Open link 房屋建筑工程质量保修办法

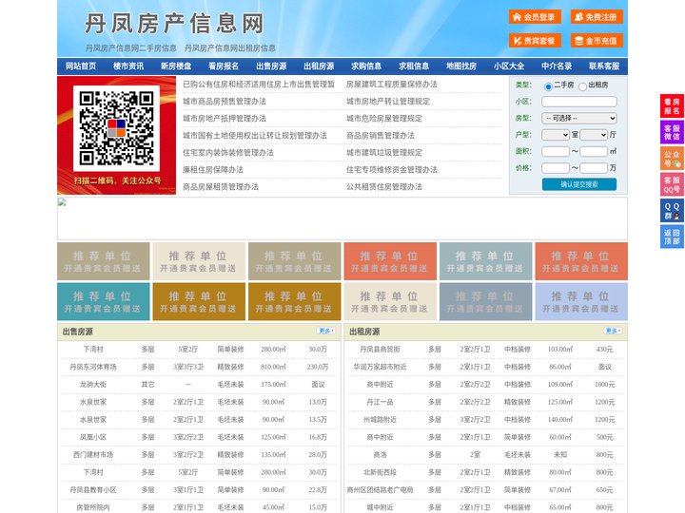coord(392,85)
